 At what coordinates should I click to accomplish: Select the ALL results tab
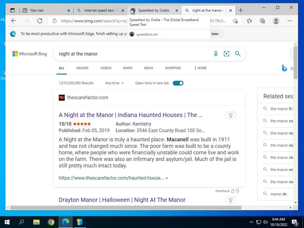pos(61,68)
